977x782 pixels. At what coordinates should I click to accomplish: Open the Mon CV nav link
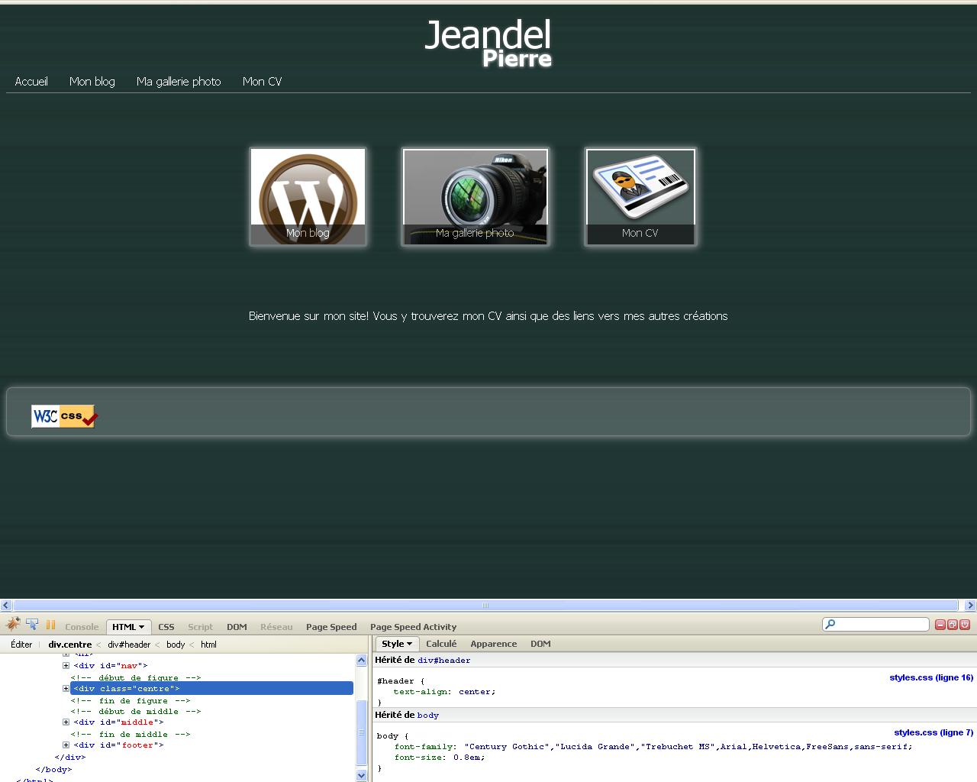[x=262, y=82]
